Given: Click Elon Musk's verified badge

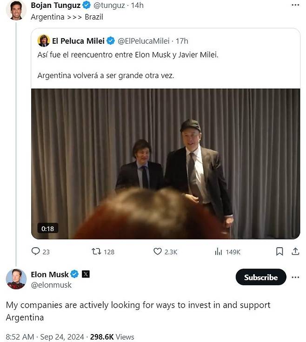Looking at the screenshot, I should coord(74,274).
